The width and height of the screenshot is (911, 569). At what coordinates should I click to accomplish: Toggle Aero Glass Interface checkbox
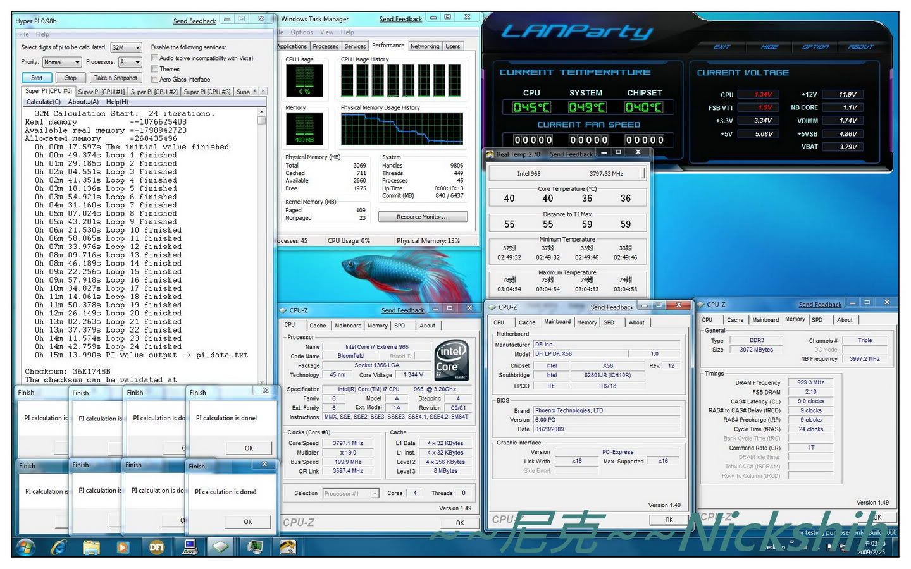[154, 80]
